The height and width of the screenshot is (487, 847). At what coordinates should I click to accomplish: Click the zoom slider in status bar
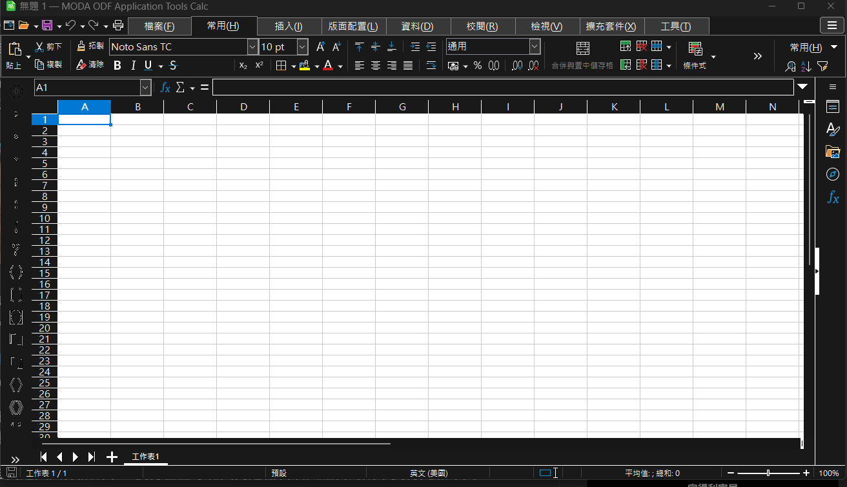pos(768,473)
